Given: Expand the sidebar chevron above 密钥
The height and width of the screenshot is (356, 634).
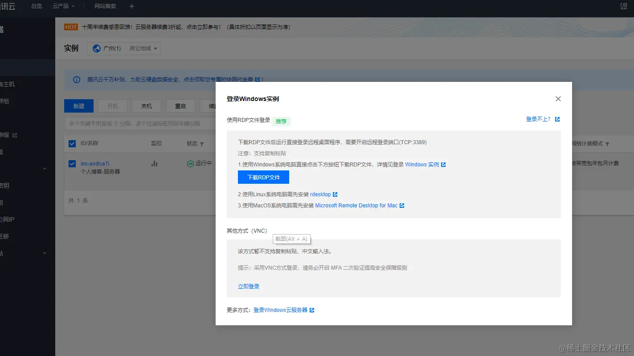Looking at the screenshot, I should [45, 169].
